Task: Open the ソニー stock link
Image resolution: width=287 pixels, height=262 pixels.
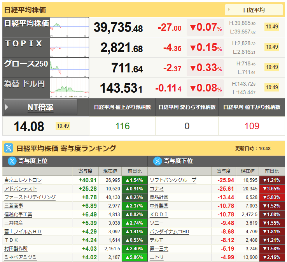Action: click(x=156, y=223)
